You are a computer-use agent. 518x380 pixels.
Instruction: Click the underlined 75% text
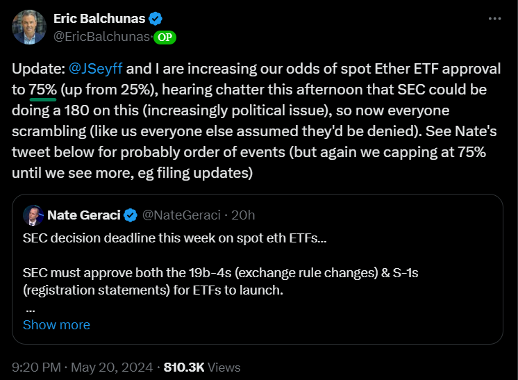click(43, 90)
